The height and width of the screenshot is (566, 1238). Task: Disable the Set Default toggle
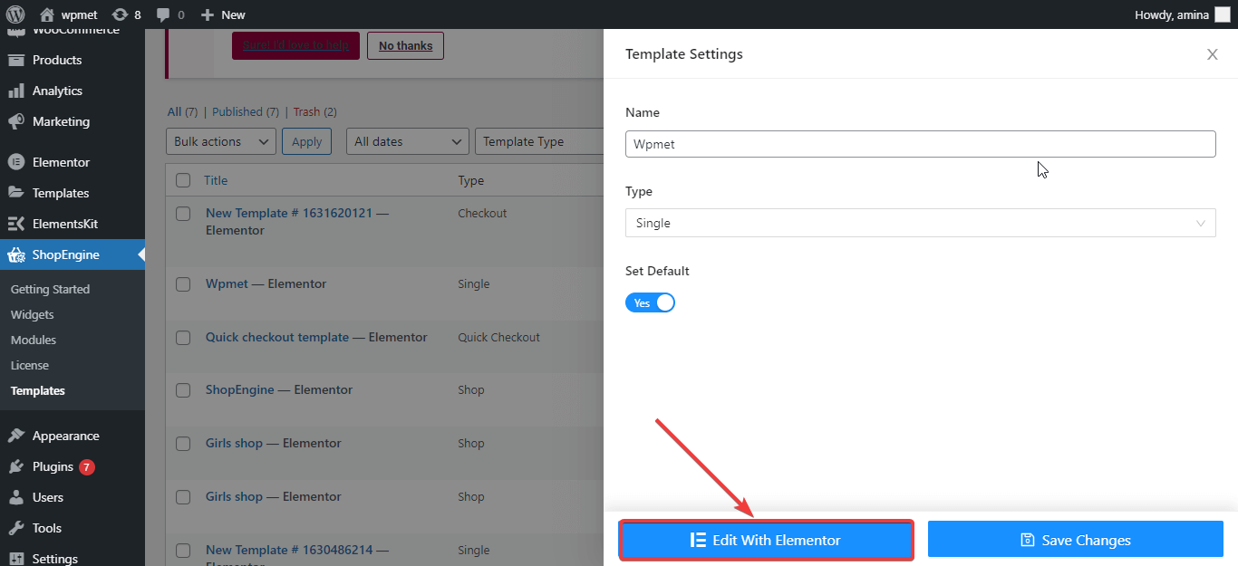click(x=650, y=302)
